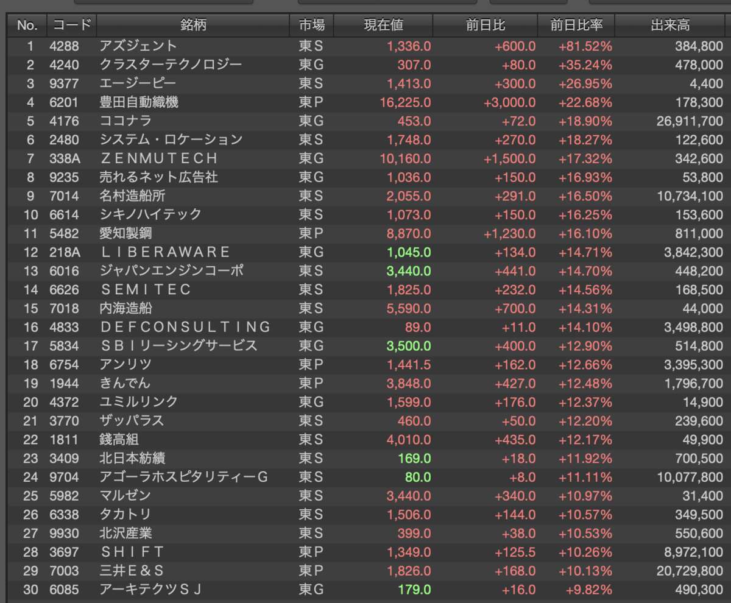Select the SEMITEC row
Viewport: 731px width, 603px height.
(x=367, y=289)
